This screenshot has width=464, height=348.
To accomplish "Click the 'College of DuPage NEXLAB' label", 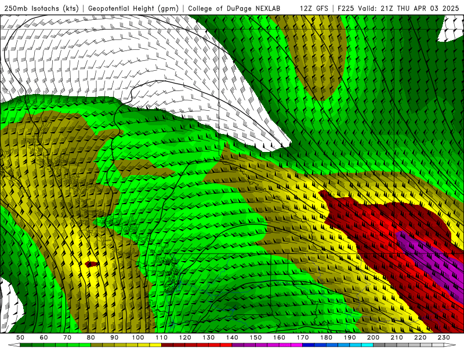I will tap(234, 9).
